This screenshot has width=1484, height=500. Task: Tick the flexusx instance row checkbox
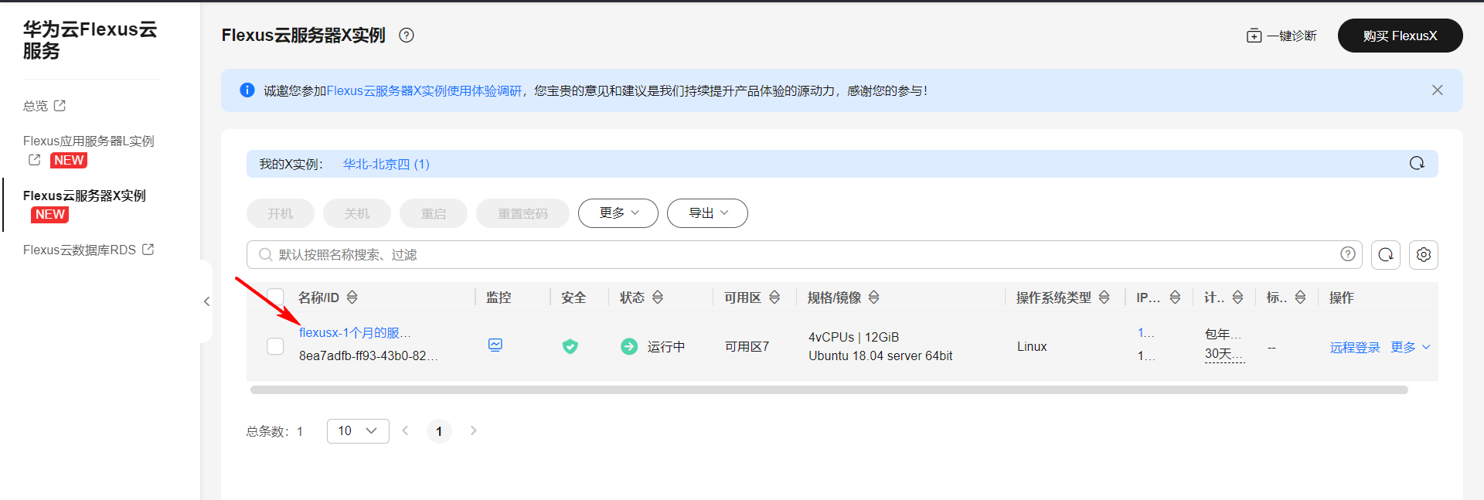[275, 346]
